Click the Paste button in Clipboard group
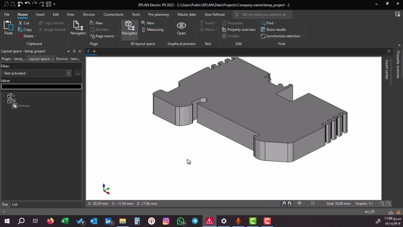The image size is (403, 227). pyautogui.click(x=9, y=28)
